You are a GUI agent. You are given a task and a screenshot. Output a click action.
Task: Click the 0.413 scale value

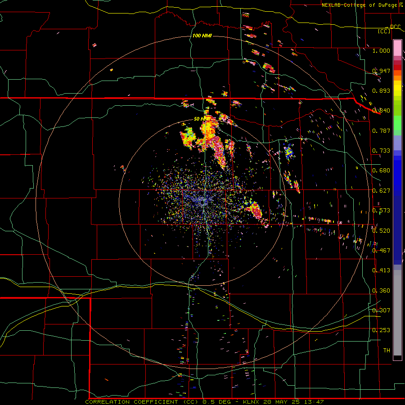[381, 270]
